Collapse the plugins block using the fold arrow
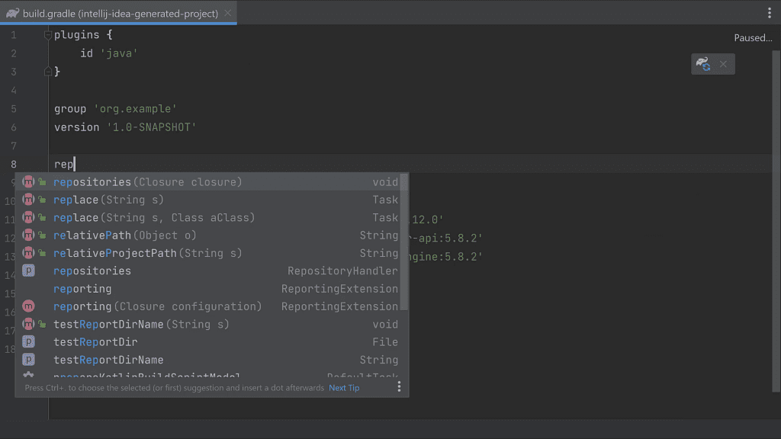Image resolution: width=781 pixels, height=439 pixels. tap(47, 34)
